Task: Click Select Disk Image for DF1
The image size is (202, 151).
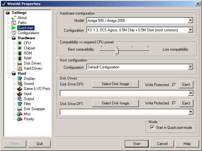Action: pos(115,103)
